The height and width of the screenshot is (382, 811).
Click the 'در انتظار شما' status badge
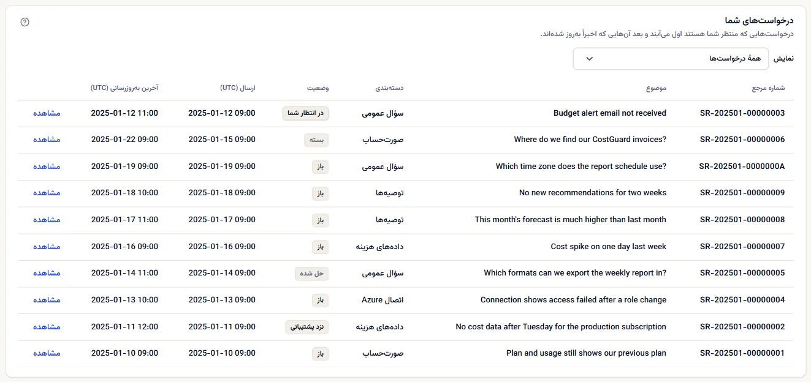click(x=306, y=113)
